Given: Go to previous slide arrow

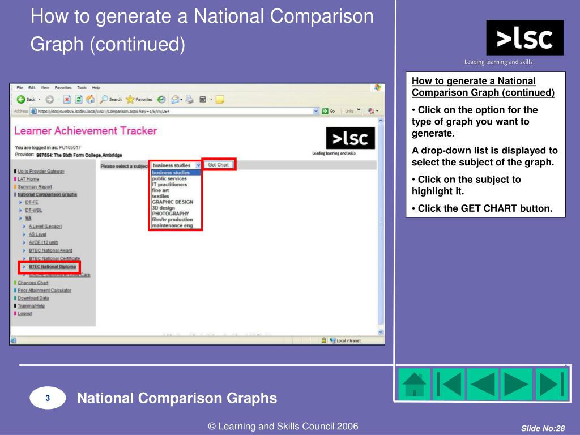Looking at the screenshot, I should [483, 385].
